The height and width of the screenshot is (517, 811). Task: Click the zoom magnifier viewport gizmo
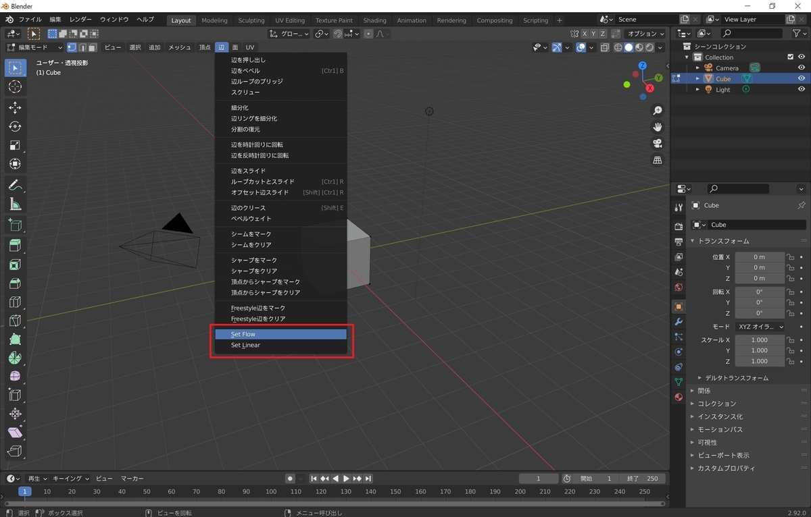657,111
